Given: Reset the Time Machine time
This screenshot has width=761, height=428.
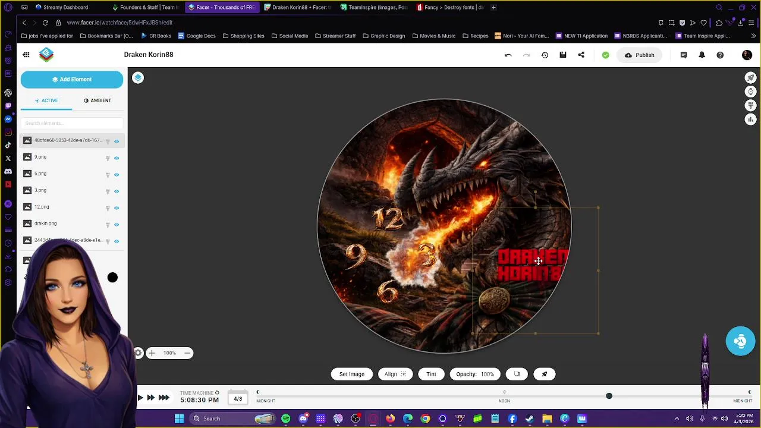Looking at the screenshot, I should (217, 393).
